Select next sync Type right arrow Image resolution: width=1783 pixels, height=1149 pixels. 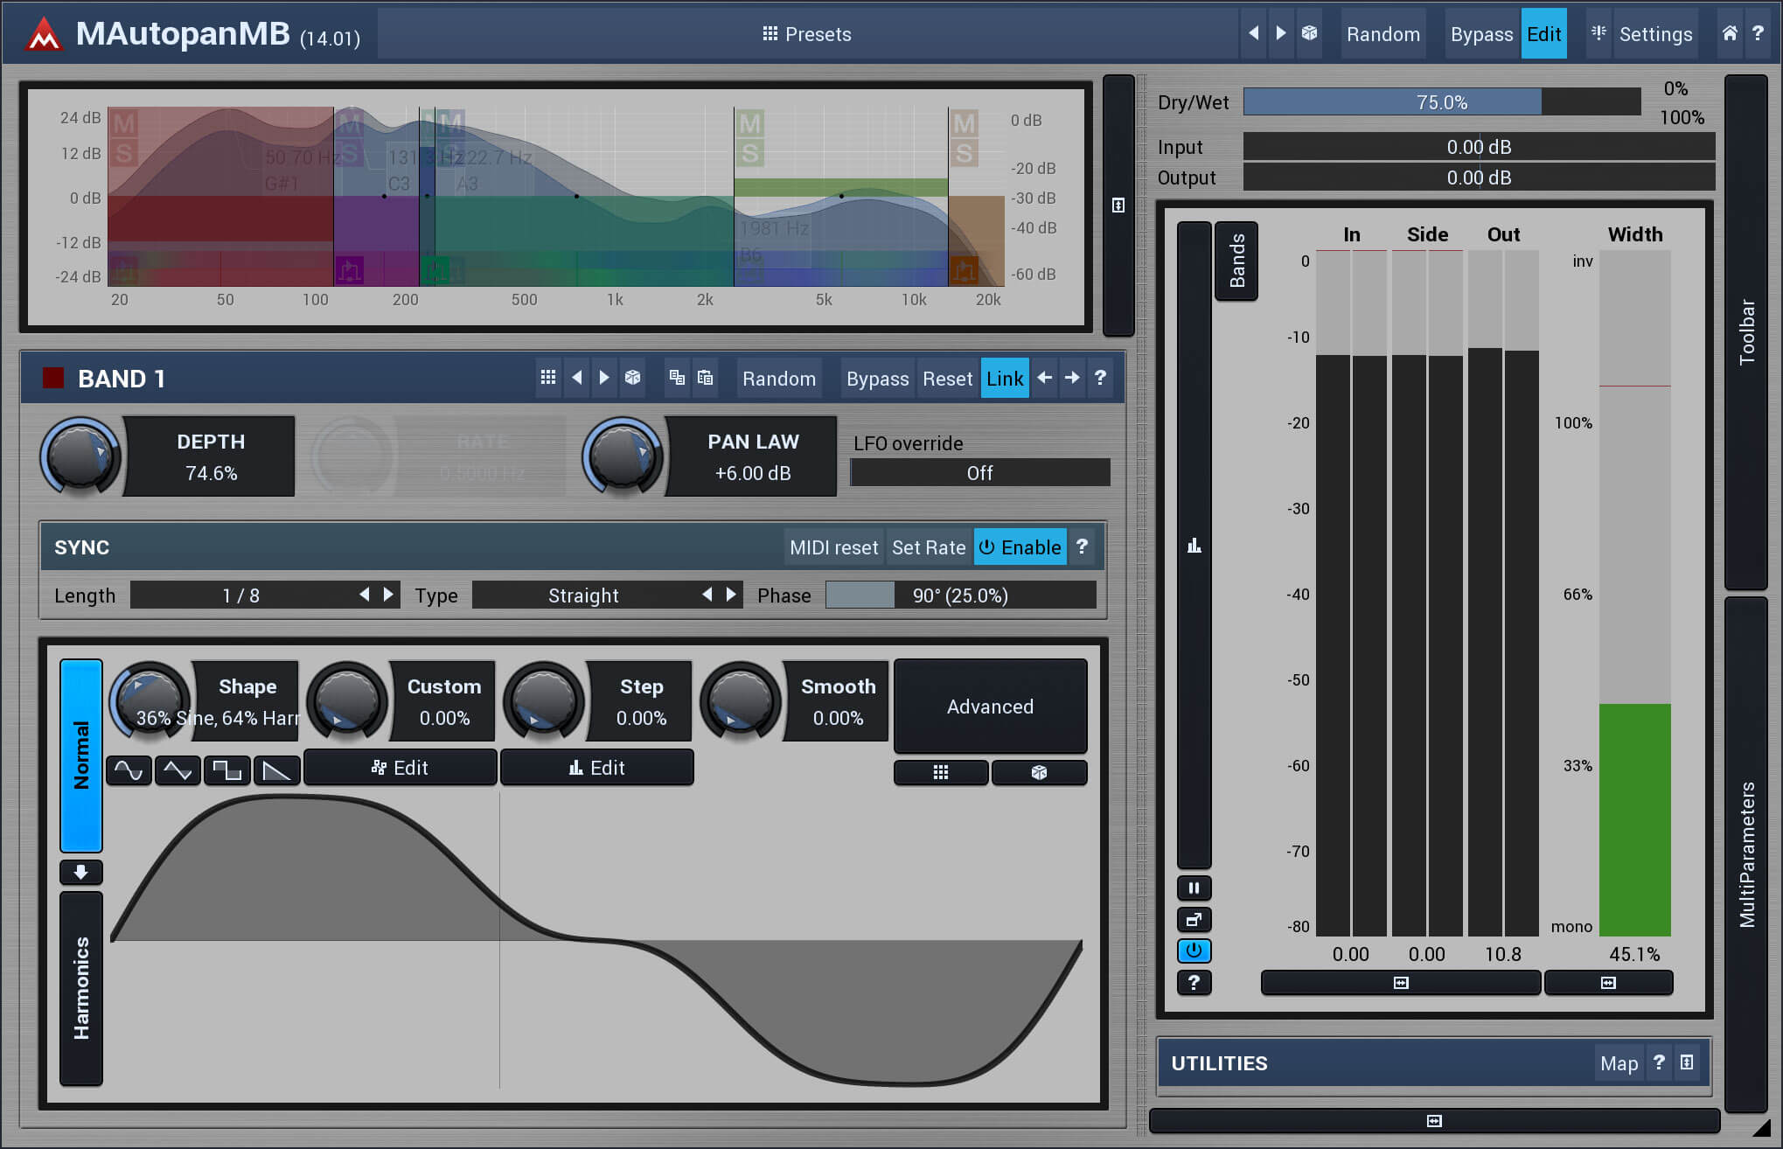pyautogui.click(x=732, y=595)
